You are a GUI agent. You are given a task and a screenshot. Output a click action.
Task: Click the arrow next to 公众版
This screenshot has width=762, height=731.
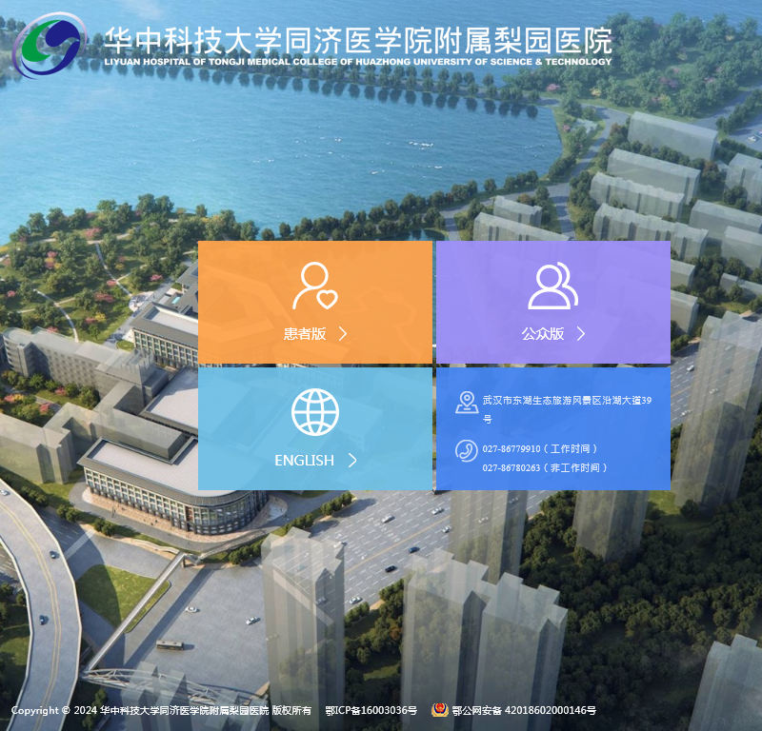coord(581,334)
